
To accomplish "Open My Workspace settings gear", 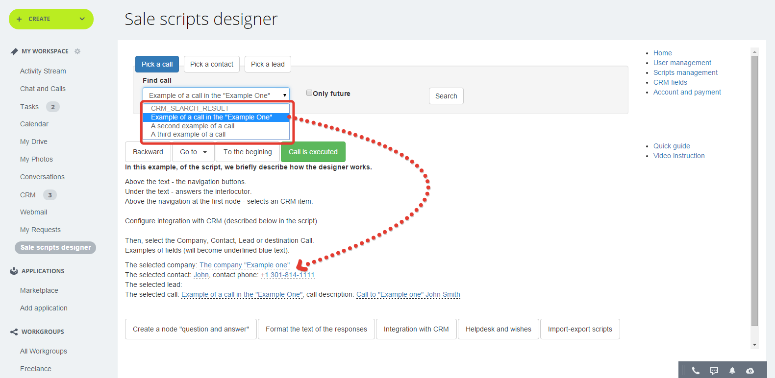I will [x=77, y=51].
